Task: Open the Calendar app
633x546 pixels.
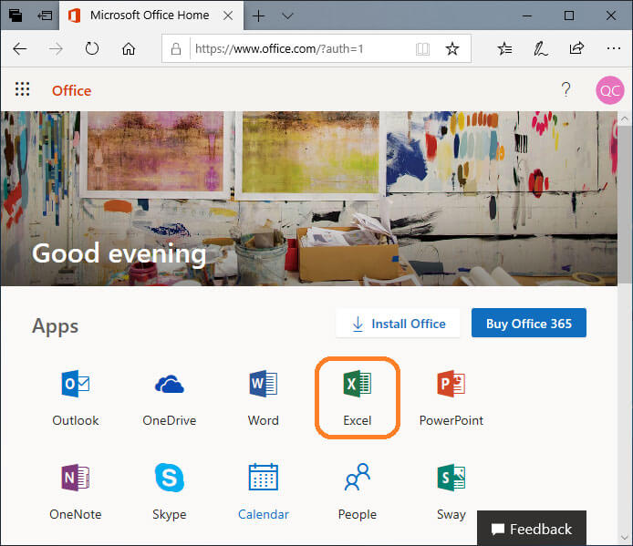Action: 264,491
